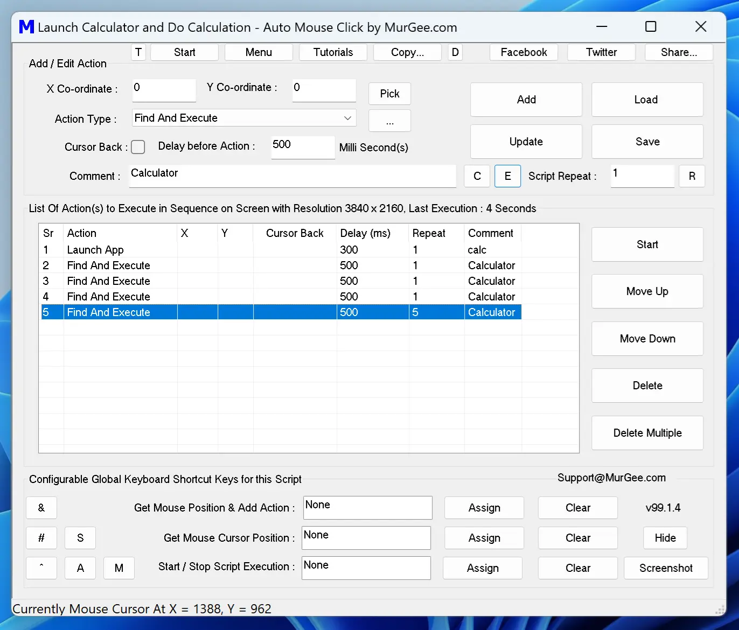Viewport: 739px width, 630px height.
Task: Click the ampersand shortcut key button
Action: pos(41,508)
